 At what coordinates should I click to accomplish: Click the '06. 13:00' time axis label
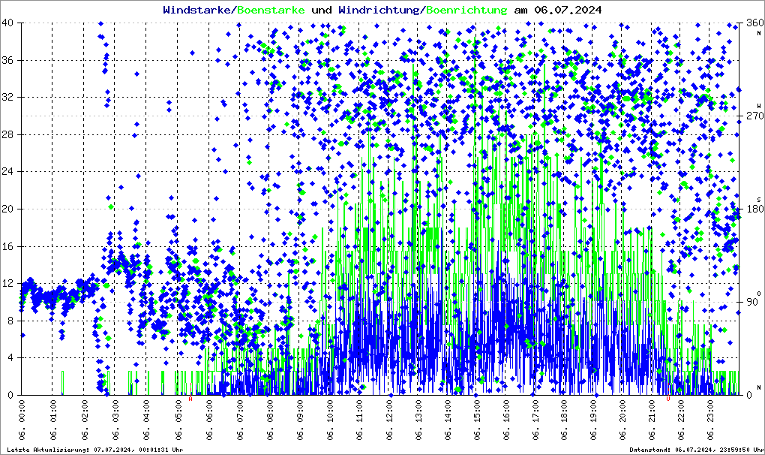418,420
